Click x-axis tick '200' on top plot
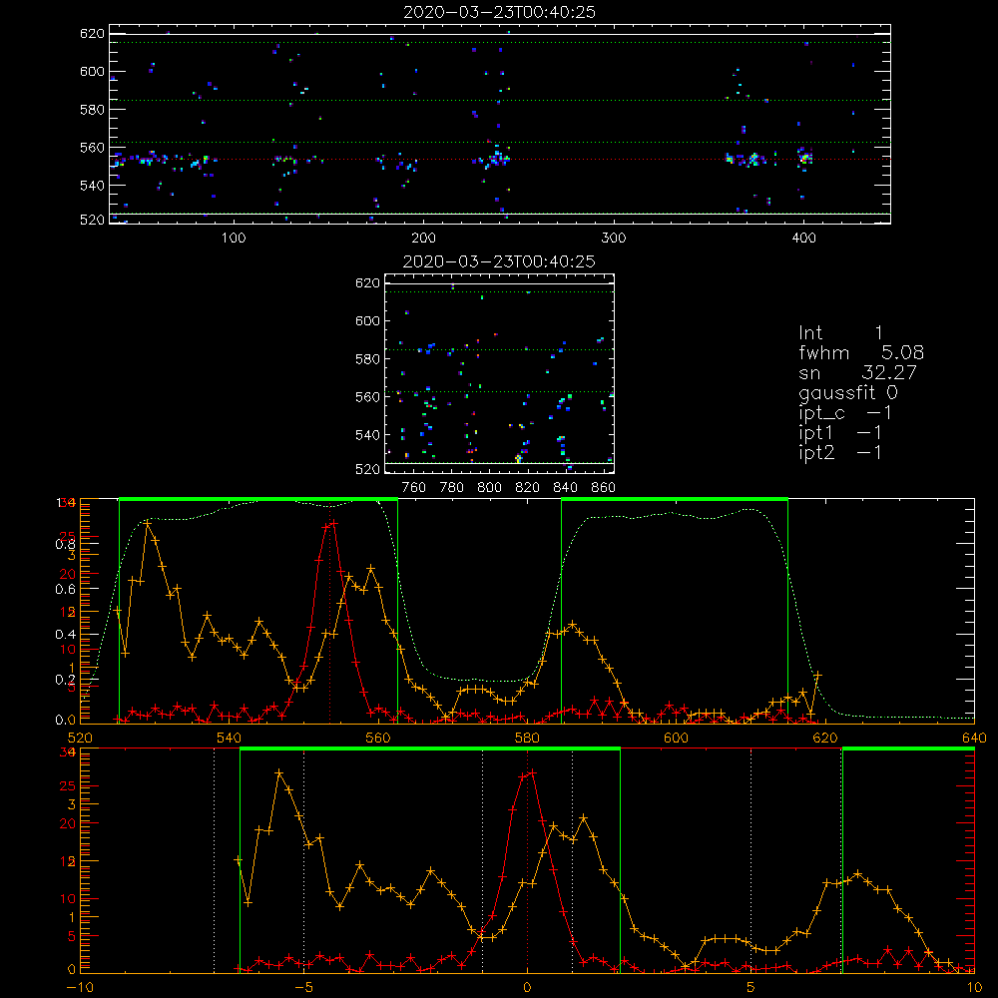 click(423, 239)
